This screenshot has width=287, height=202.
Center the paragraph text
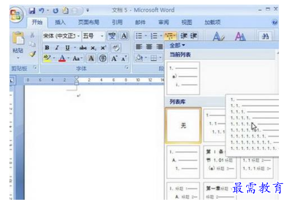click(149, 47)
